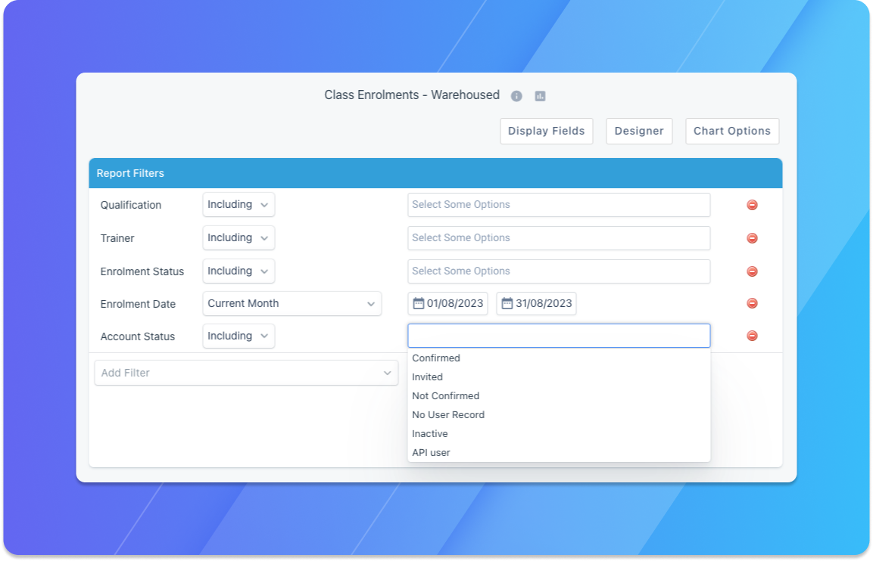Select the Confirmed option
This screenshot has width=873, height=561.
(x=559, y=358)
